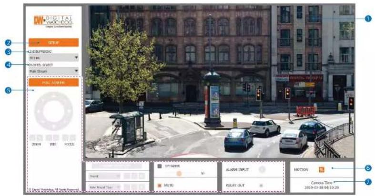Open the SETUP menu button
The width and height of the screenshot is (375, 196).
[53, 42]
